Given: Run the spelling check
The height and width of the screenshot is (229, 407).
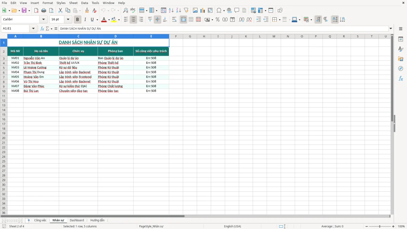Looking at the screenshot, I should pyautogui.click(x=133, y=11).
